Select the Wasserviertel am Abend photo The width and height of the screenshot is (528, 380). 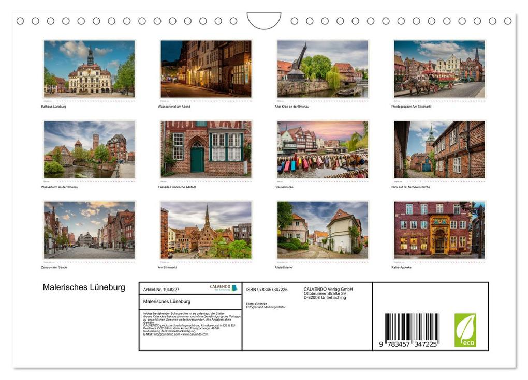(x=206, y=69)
